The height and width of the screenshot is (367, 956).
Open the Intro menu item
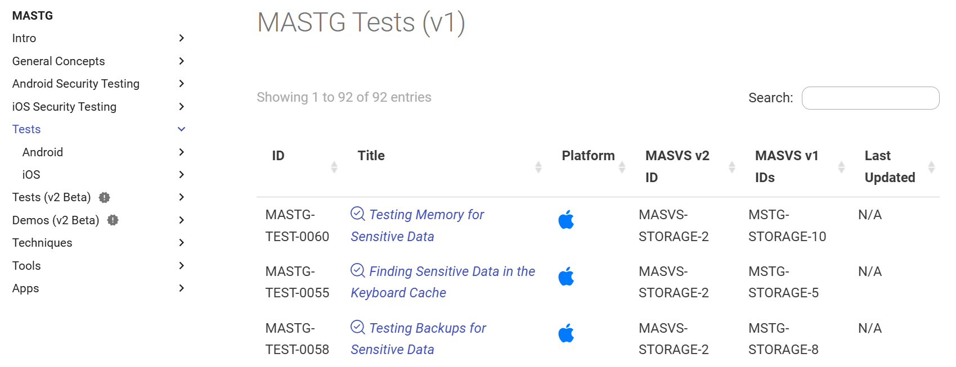24,38
